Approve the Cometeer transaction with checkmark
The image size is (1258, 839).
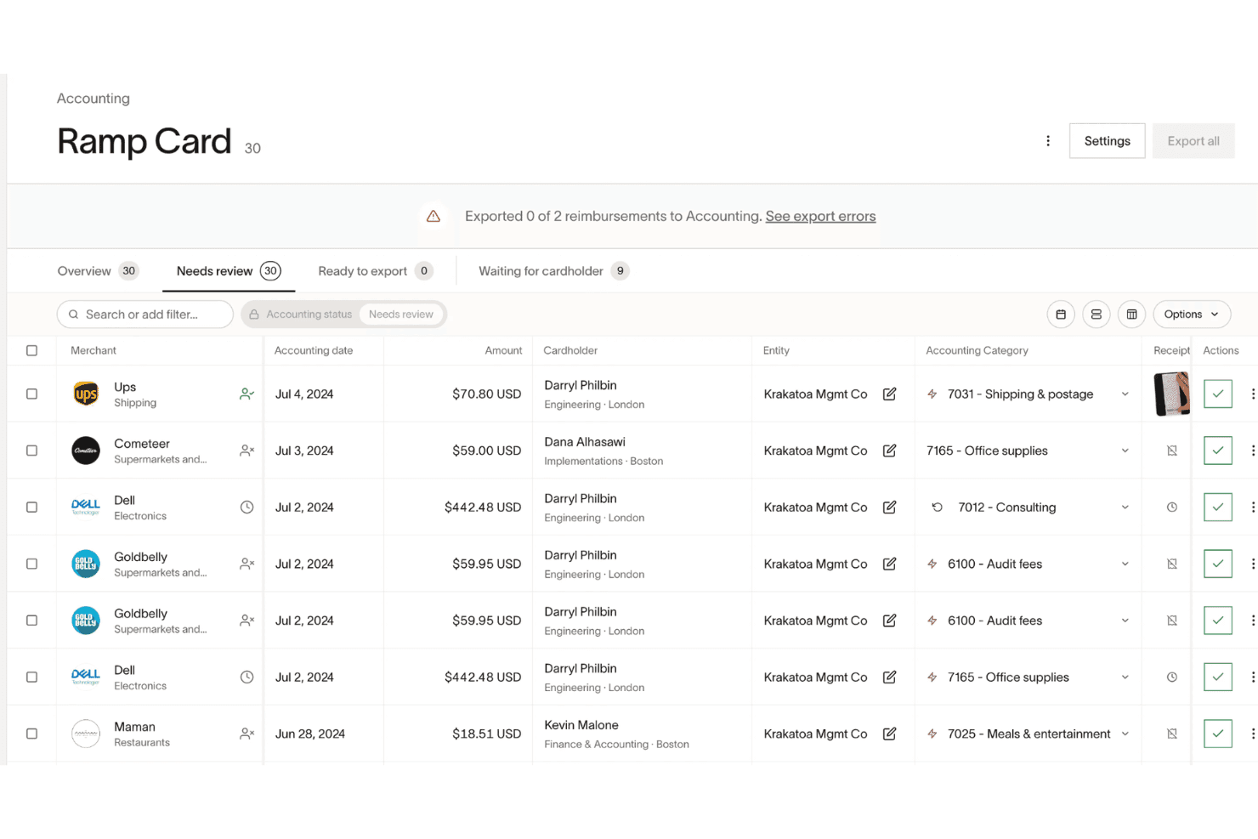pos(1218,451)
